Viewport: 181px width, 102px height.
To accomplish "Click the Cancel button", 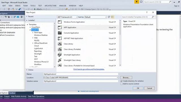I will (149, 88).
